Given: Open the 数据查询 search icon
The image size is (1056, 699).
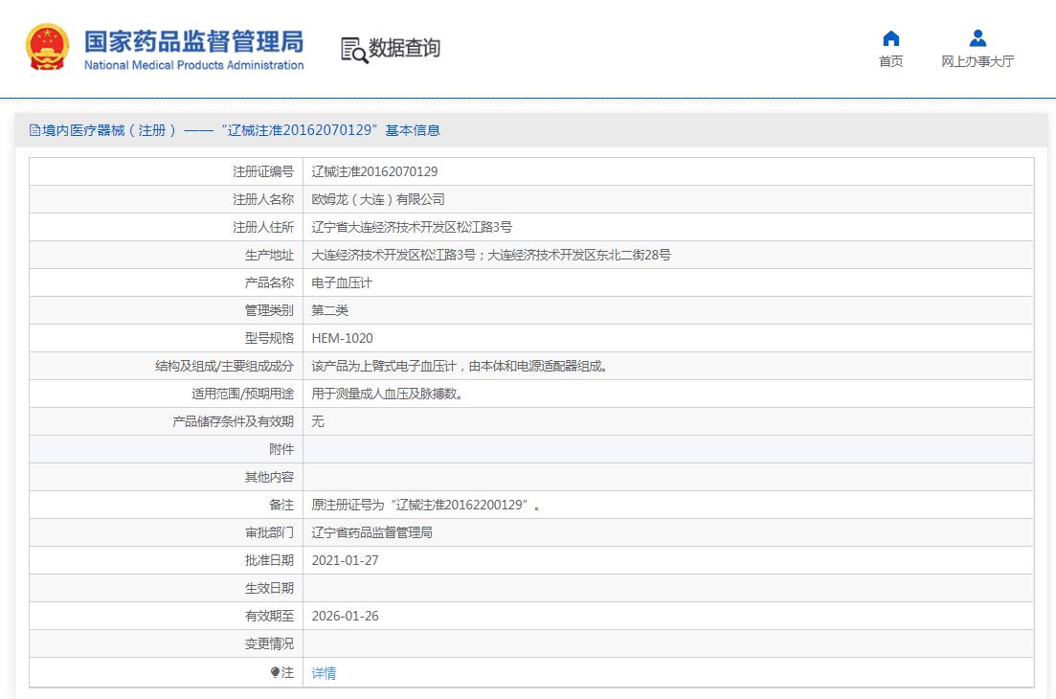Looking at the screenshot, I should [x=354, y=50].
